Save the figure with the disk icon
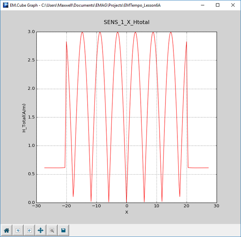Viewport: 241px width, 237px height. [x=63, y=230]
